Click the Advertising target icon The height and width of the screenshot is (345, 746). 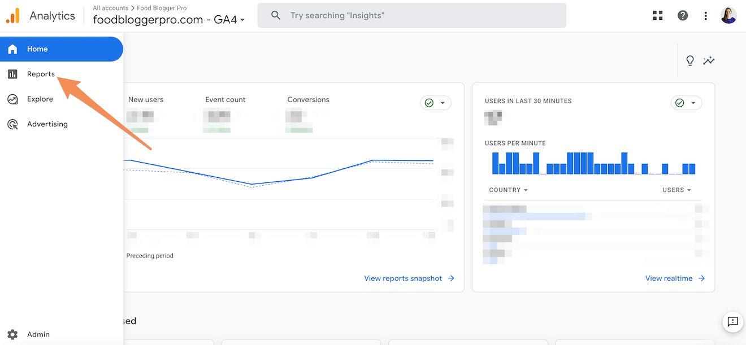tap(12, 124)
